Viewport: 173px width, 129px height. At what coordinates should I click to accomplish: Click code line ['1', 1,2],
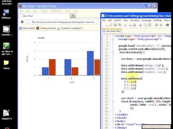(x=130, y=82)
